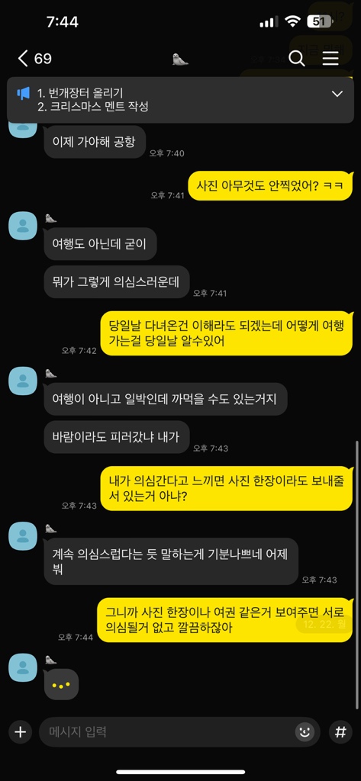This screenshot has height=781, width=361.
Task: Open the hamburger chat menu
Action: (x=330, y=59)
